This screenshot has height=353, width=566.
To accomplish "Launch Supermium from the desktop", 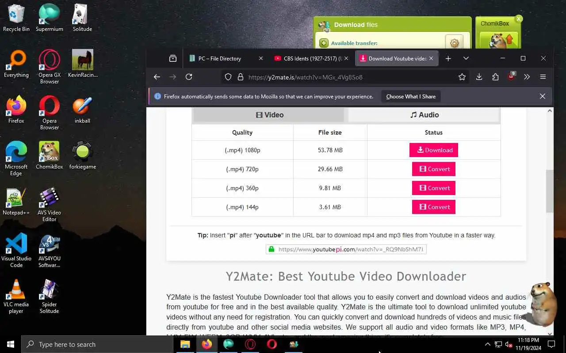I will click(x=49, y=18).
